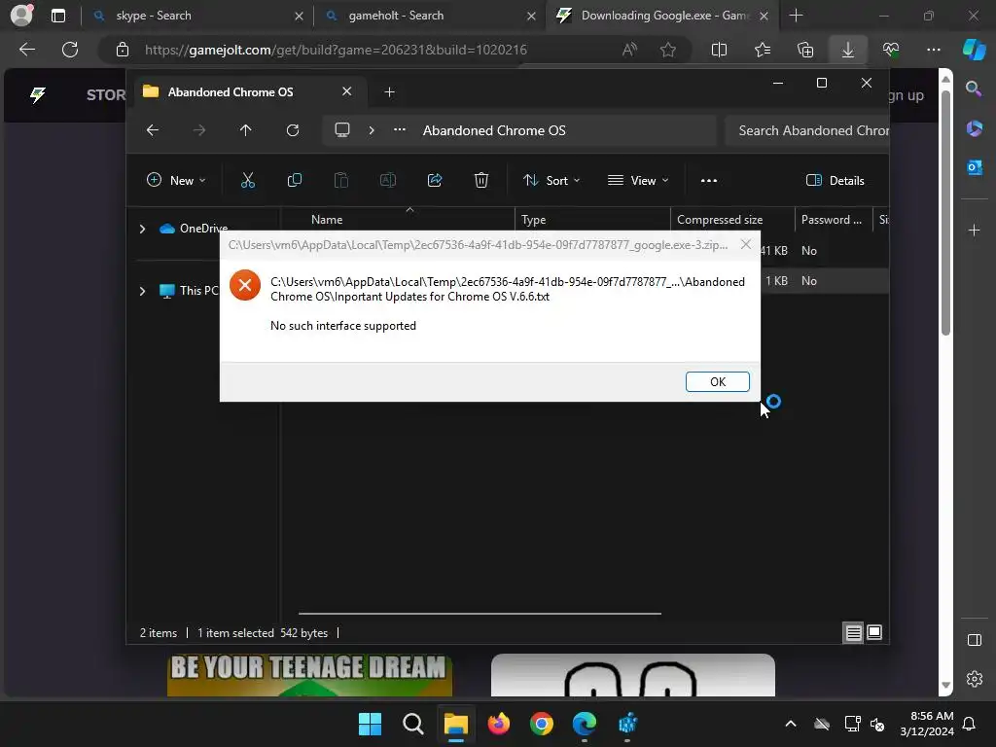Click the Copy icon in Explorer toolbar
Screen dimensions: 996x747
(294, 180)
